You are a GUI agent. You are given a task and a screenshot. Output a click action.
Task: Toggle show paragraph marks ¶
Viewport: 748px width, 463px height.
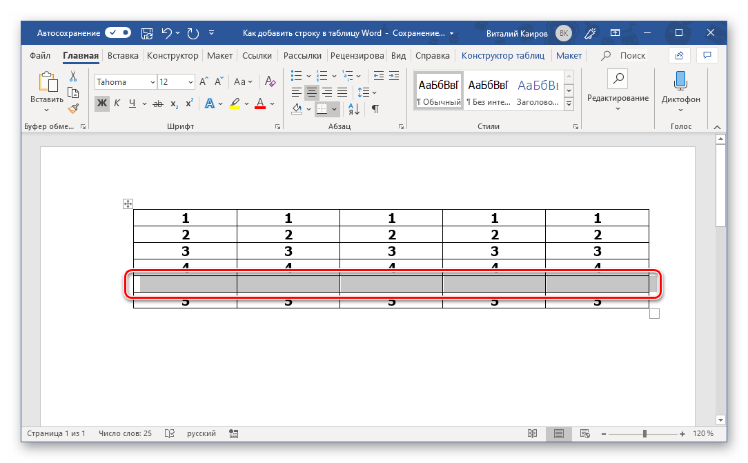click(x=375, y=109)
